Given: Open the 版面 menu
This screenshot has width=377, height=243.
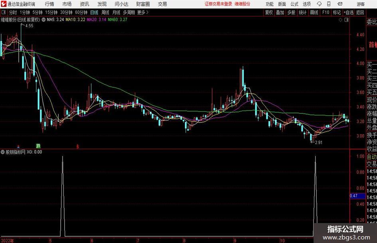Looking at the screenshot, I should click(x=282, y=4).
